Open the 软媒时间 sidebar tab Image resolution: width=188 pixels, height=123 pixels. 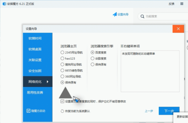click(x=38, y=38)
